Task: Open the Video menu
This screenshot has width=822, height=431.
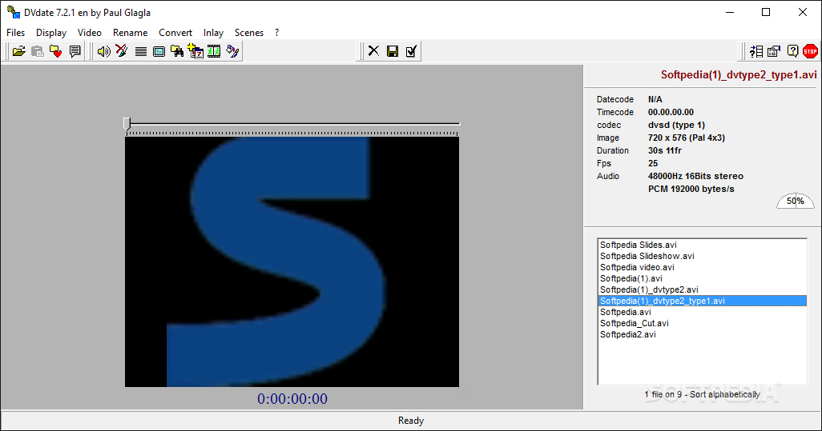Action: [x=90, y=33]
